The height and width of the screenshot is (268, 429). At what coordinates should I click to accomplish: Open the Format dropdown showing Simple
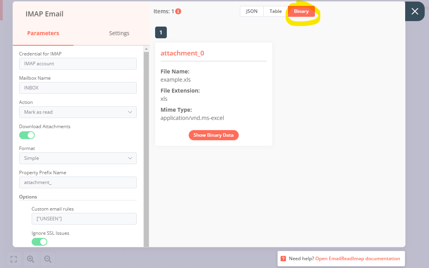(78, 158)
